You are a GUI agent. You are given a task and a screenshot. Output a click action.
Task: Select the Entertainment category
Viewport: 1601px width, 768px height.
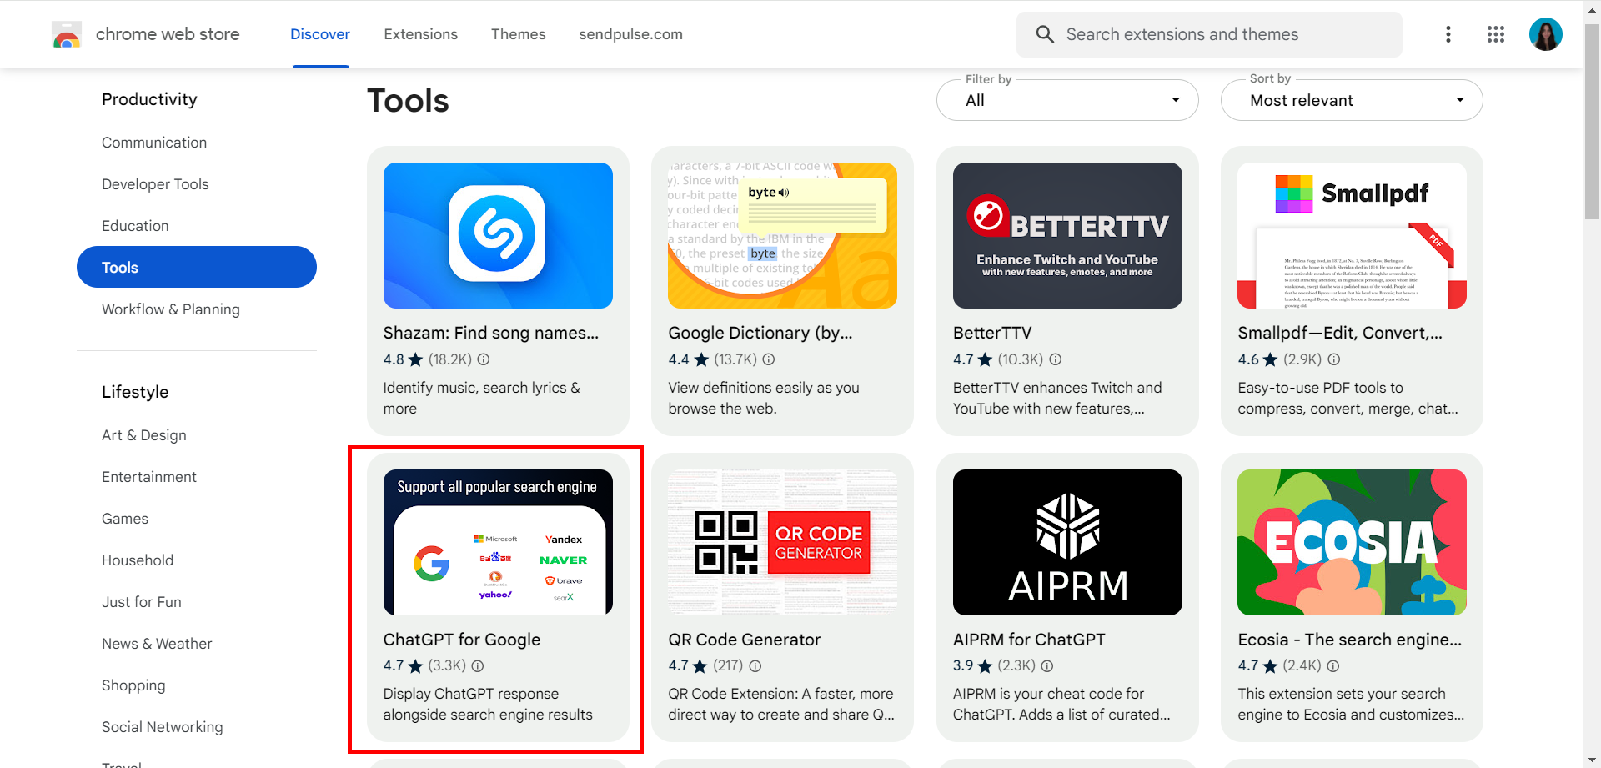click(149, 477)
